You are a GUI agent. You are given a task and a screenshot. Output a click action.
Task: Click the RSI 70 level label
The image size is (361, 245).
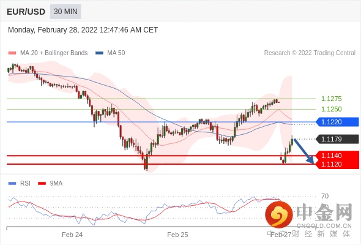tap(325, 196)
